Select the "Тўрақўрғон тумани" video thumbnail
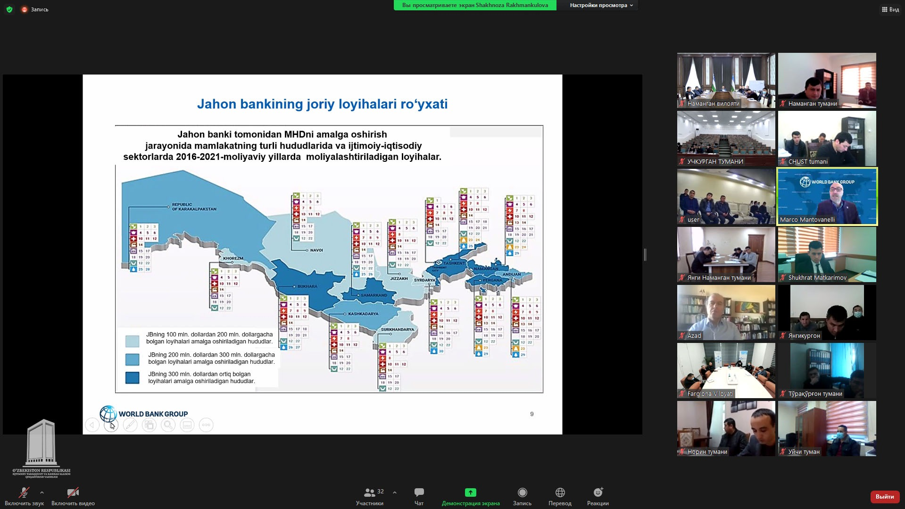 [x=827, y=370]
